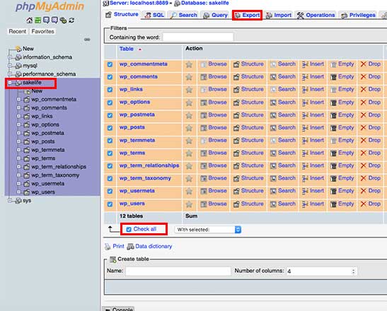The width and height of the screenshot is (387, 311).
Task: Click the Containing the word filter field
Action: pos(198,37)
